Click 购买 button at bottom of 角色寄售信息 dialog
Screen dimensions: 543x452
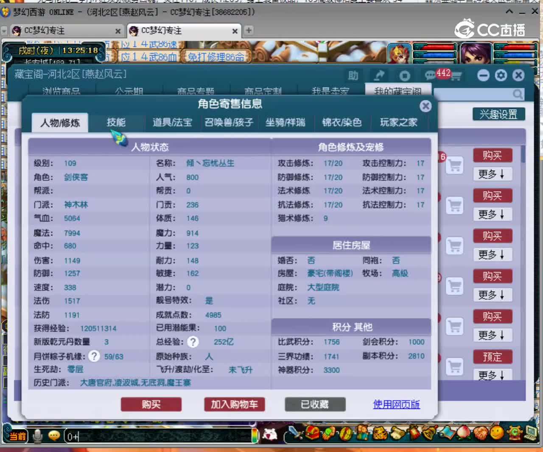pos(151,405)
